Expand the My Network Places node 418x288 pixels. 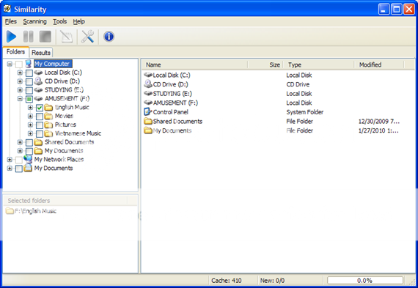coord(10,160)
